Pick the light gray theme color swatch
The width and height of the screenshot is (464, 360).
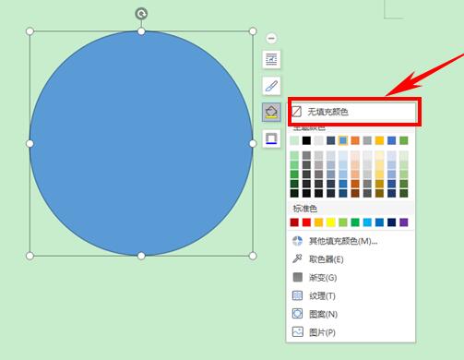318,140
